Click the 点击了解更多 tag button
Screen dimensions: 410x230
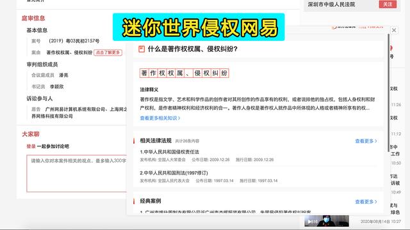(108, 52)
